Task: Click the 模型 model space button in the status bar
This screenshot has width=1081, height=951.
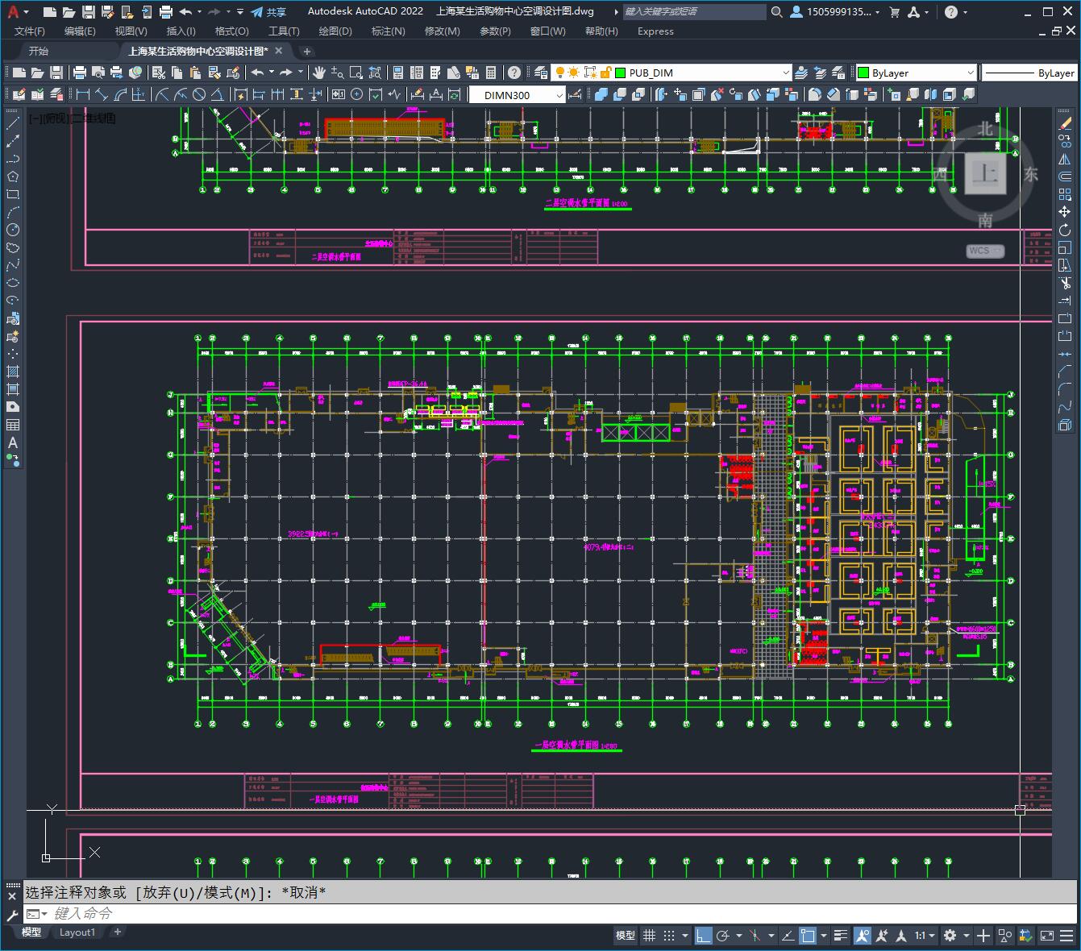Action: coord(626,936)
